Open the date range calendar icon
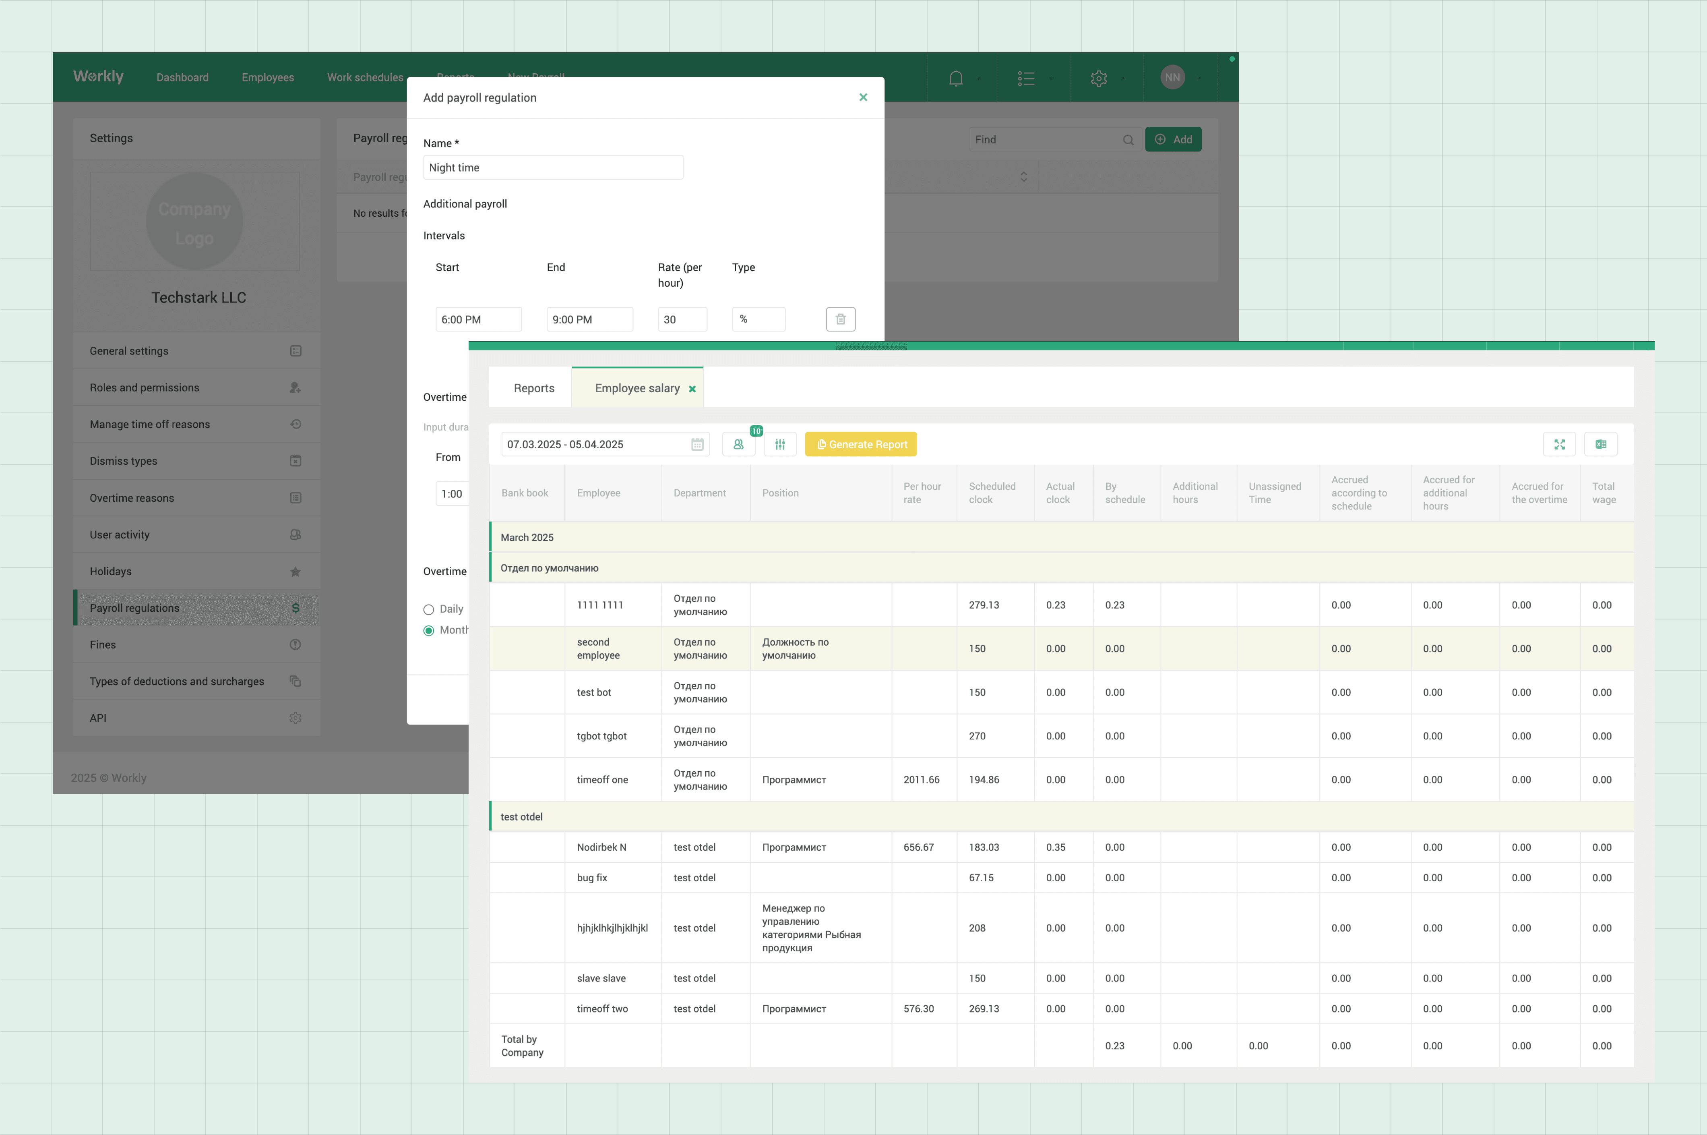1707x1135 pixels. [697, 444]
